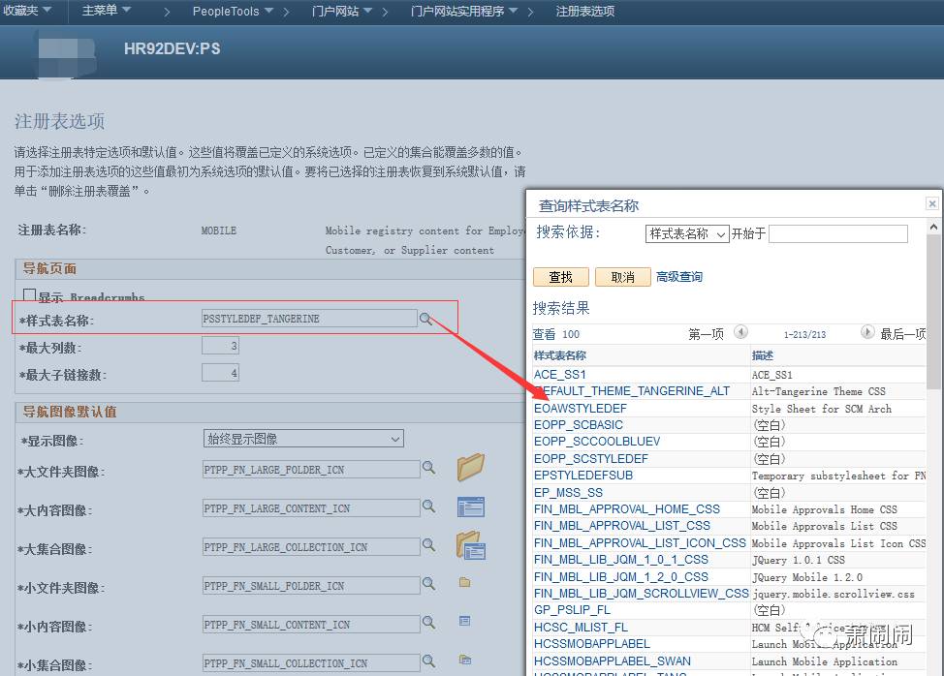944x676 pixels.
Task: Close the 查询样式表名称 dialog
Action: pos(932,204)
